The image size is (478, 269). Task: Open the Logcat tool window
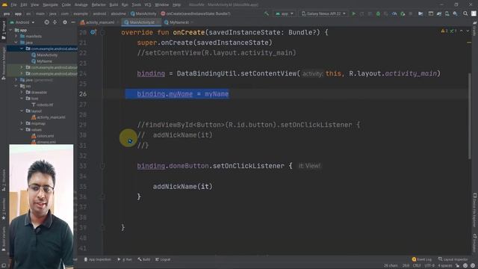pyautogui.click(x=163, y=259)
